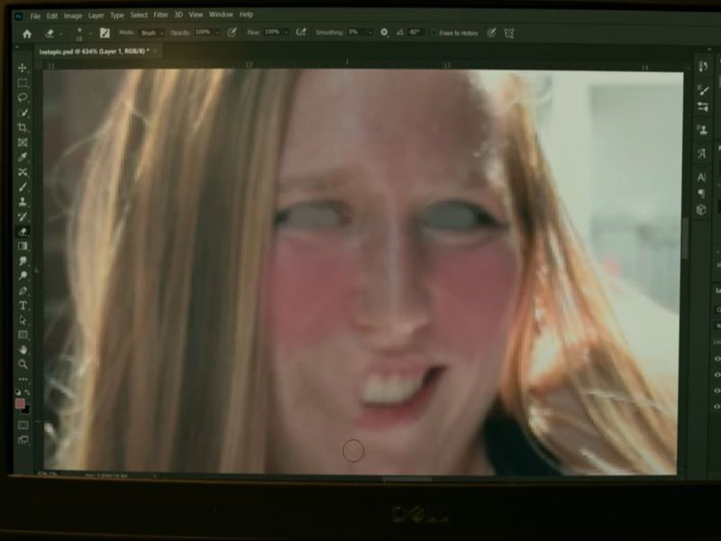Open the Layer menu
This screenshot has height=541, width=721.
coord(96,15)
